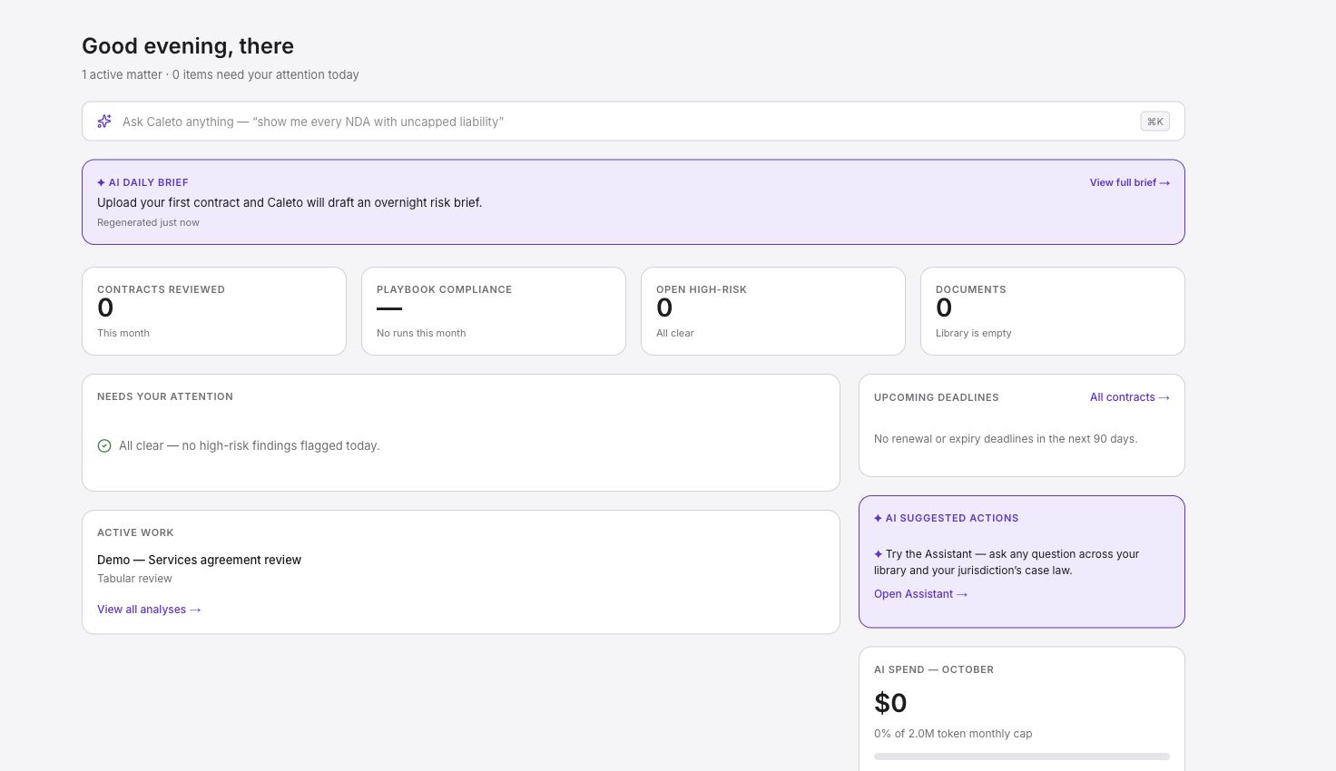The width and height of the screenshot is (1336, 771).
Task: Click the green check icon beside All clear
Action: click(104, 445)
